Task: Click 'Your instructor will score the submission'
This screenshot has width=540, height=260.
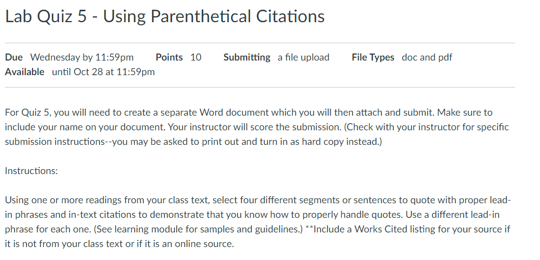Action: (x=255, y=127)
